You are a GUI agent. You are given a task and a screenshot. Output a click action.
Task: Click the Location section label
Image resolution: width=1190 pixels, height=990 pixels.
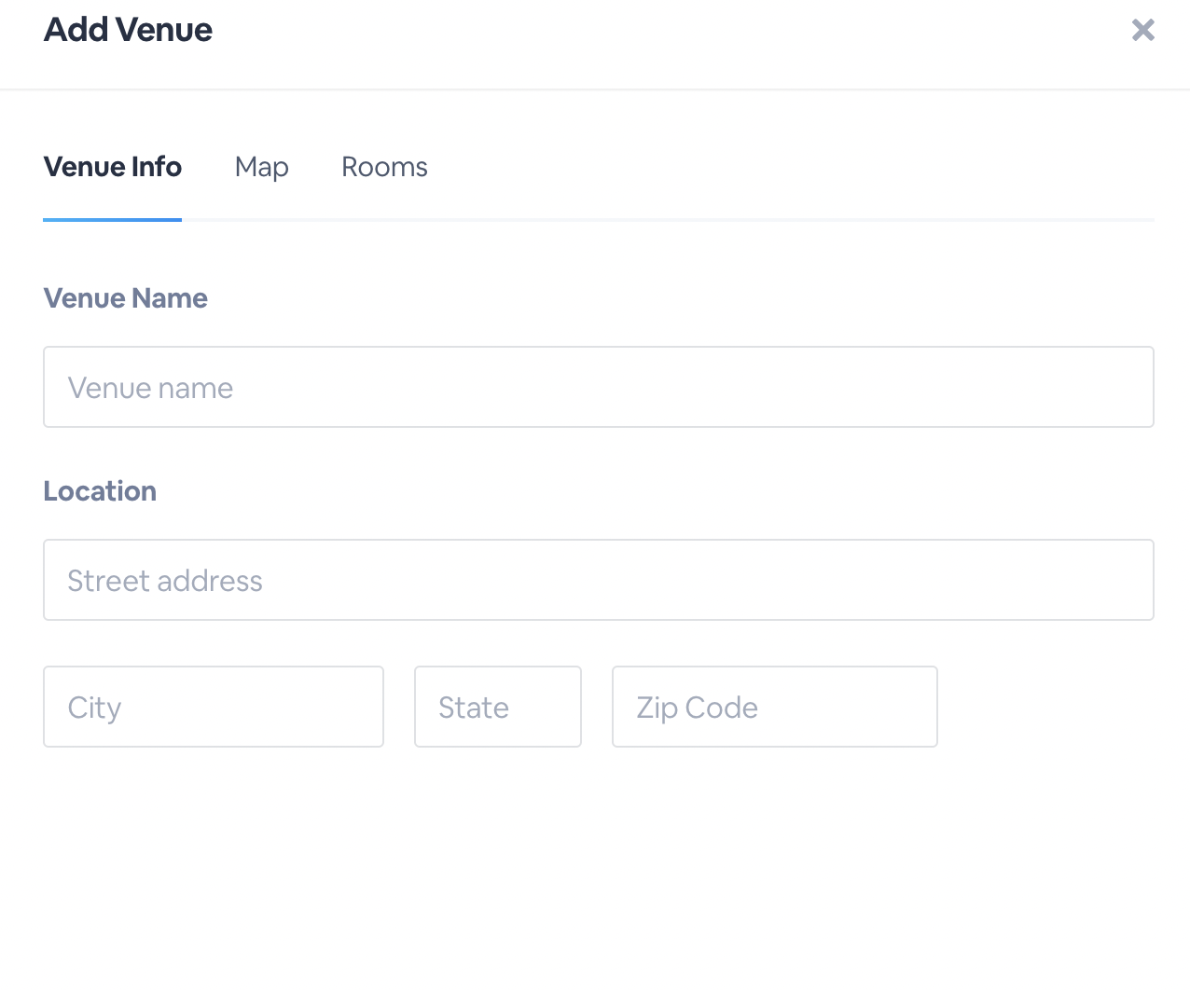pos(100,491)
